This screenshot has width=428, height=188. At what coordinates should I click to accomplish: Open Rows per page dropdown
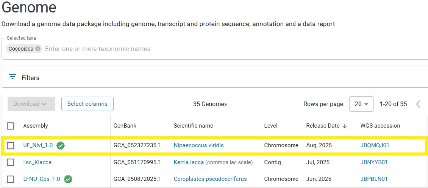[x=361, y=104]
